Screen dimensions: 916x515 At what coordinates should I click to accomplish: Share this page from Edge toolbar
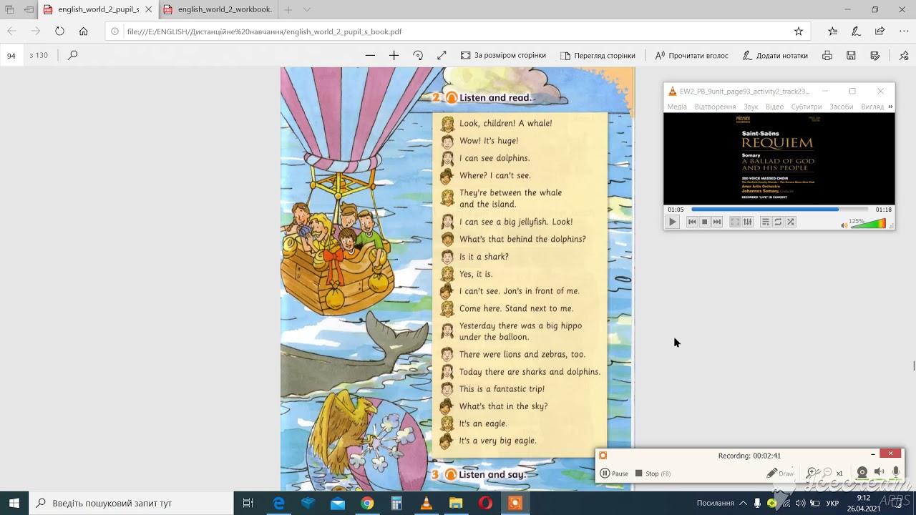(x=880, y=31)
